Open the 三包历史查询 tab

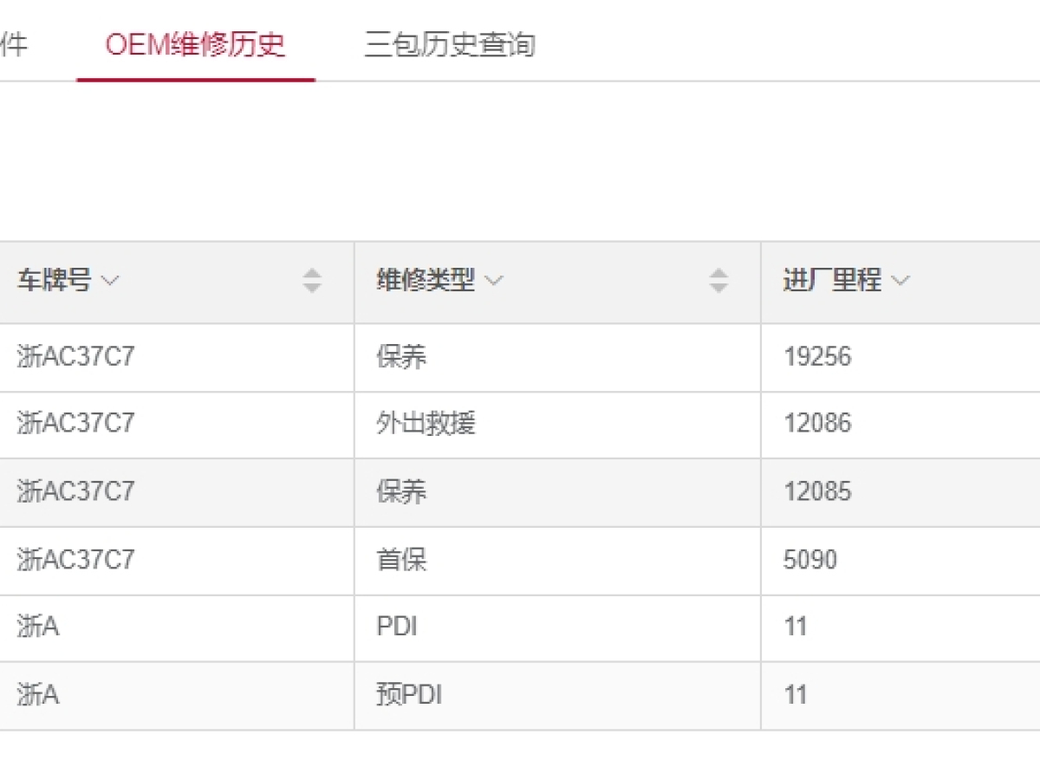(x=449, y=44)
